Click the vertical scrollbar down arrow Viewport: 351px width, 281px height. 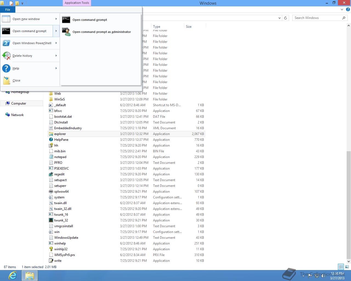pyautogui.click(x=349, y=262)
